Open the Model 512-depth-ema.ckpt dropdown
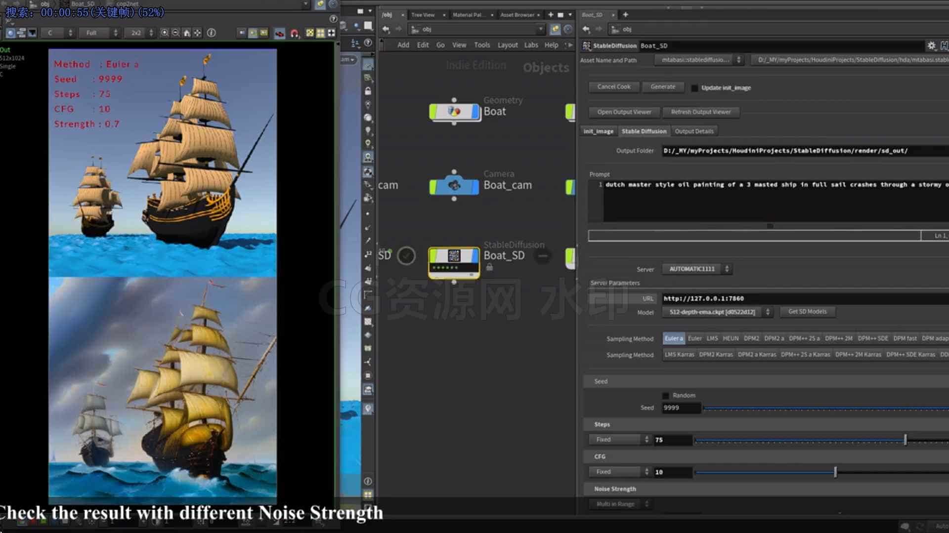 coord(717,312)
